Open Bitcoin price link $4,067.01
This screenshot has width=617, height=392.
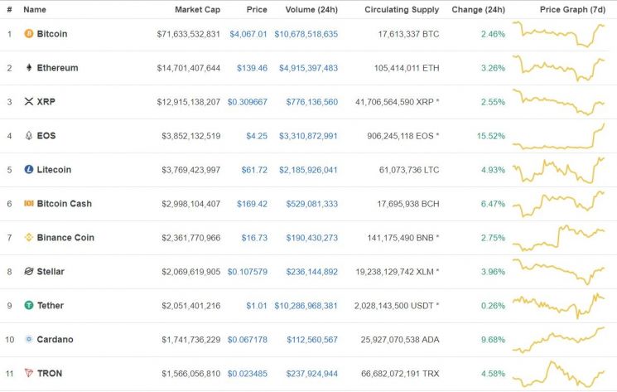click(x=248, y=34)
